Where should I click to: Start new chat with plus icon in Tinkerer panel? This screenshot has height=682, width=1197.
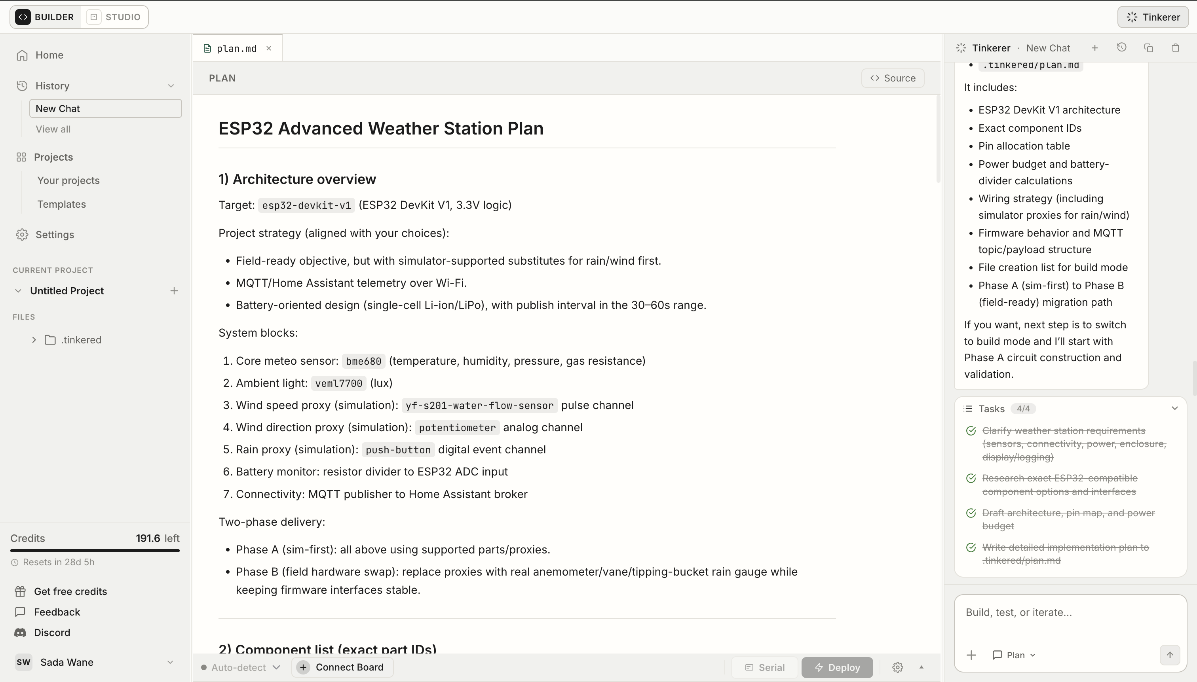pos(1095,48)
